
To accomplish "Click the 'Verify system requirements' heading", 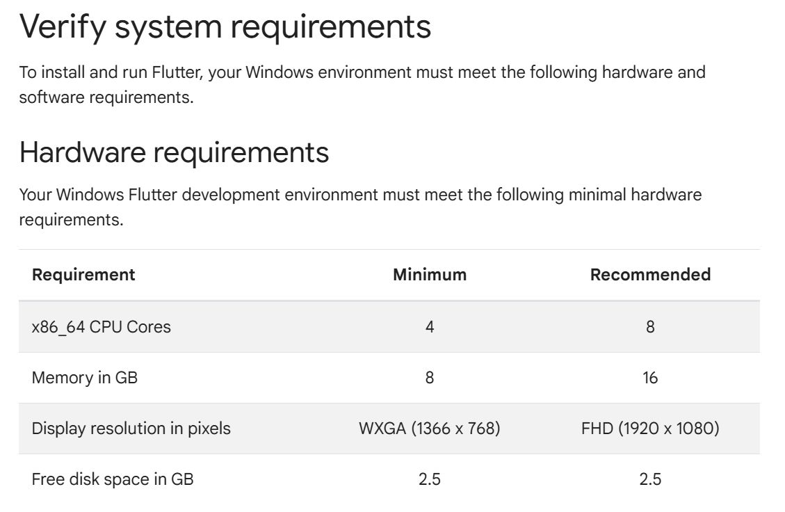I will 225,27.
